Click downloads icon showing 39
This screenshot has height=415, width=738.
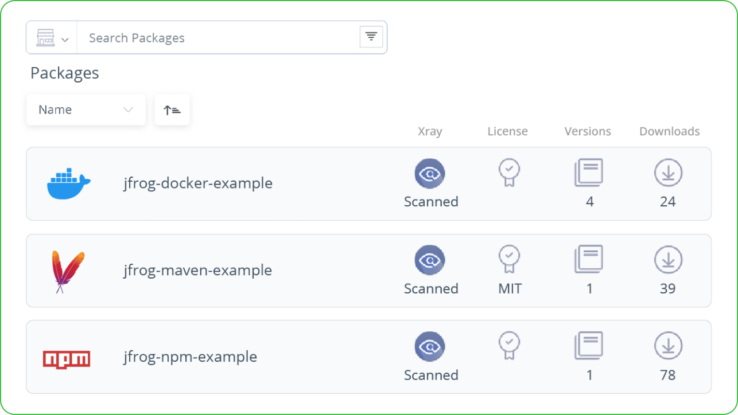(x=668, y=259)
